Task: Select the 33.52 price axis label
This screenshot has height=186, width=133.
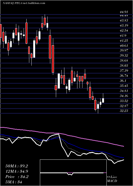Action: pos(124,101)
